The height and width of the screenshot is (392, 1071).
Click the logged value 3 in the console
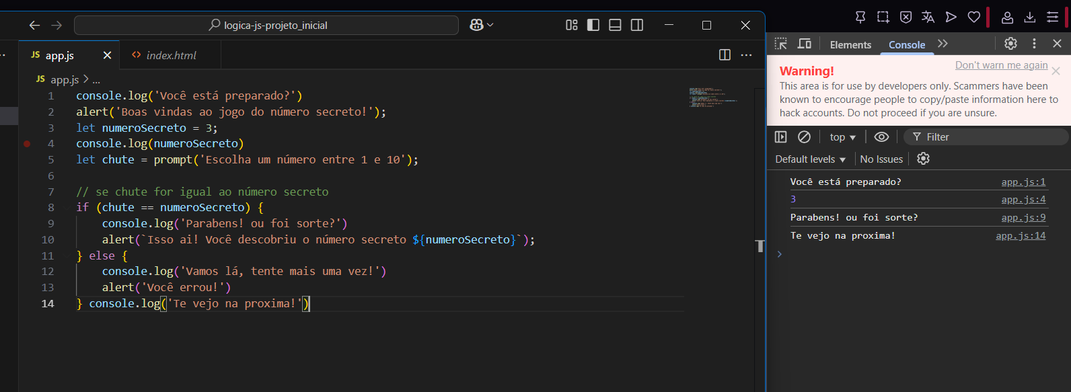[x=793, y=199]
